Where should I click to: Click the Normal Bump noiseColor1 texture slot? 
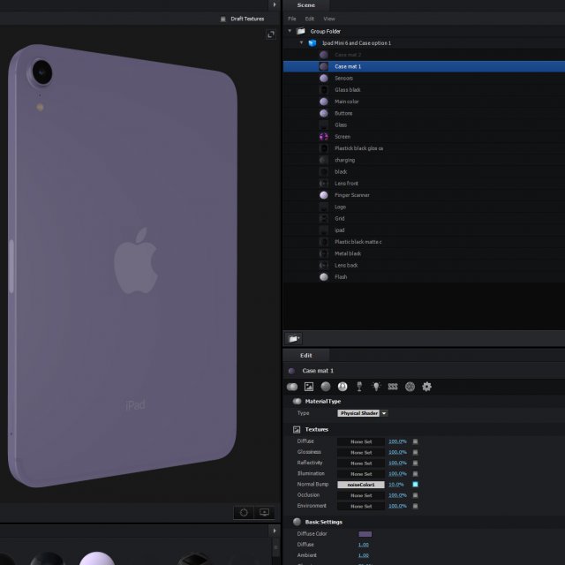point(361,485)
